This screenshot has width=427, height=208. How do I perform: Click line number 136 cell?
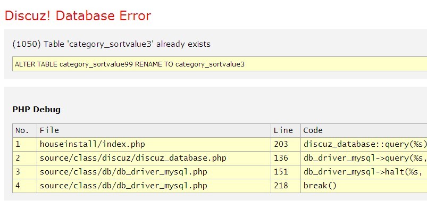(286, 158)
